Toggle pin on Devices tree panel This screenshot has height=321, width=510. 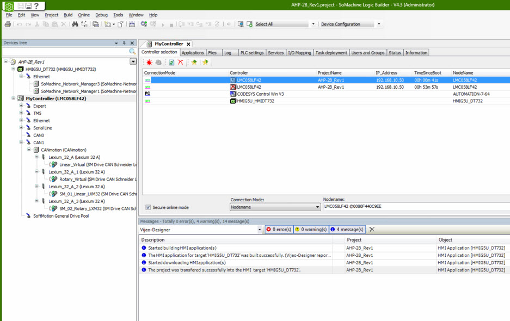pos(124,43)
